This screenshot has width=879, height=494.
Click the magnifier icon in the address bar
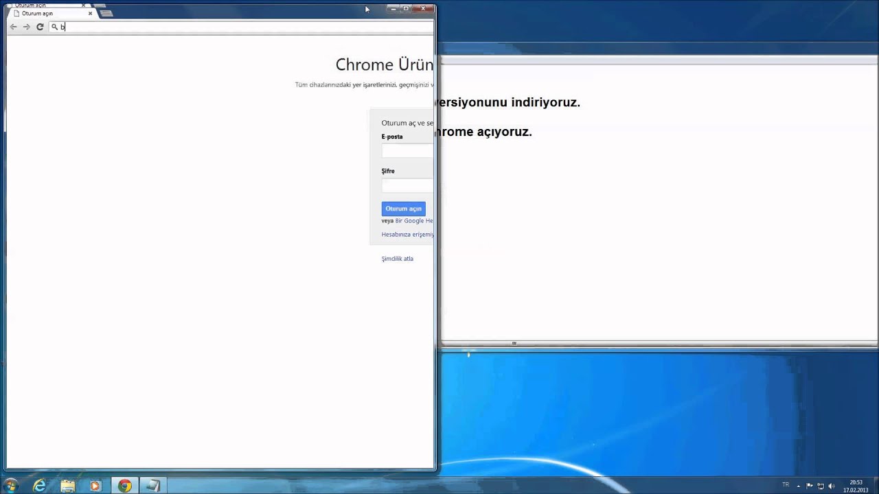coord(55,27)
